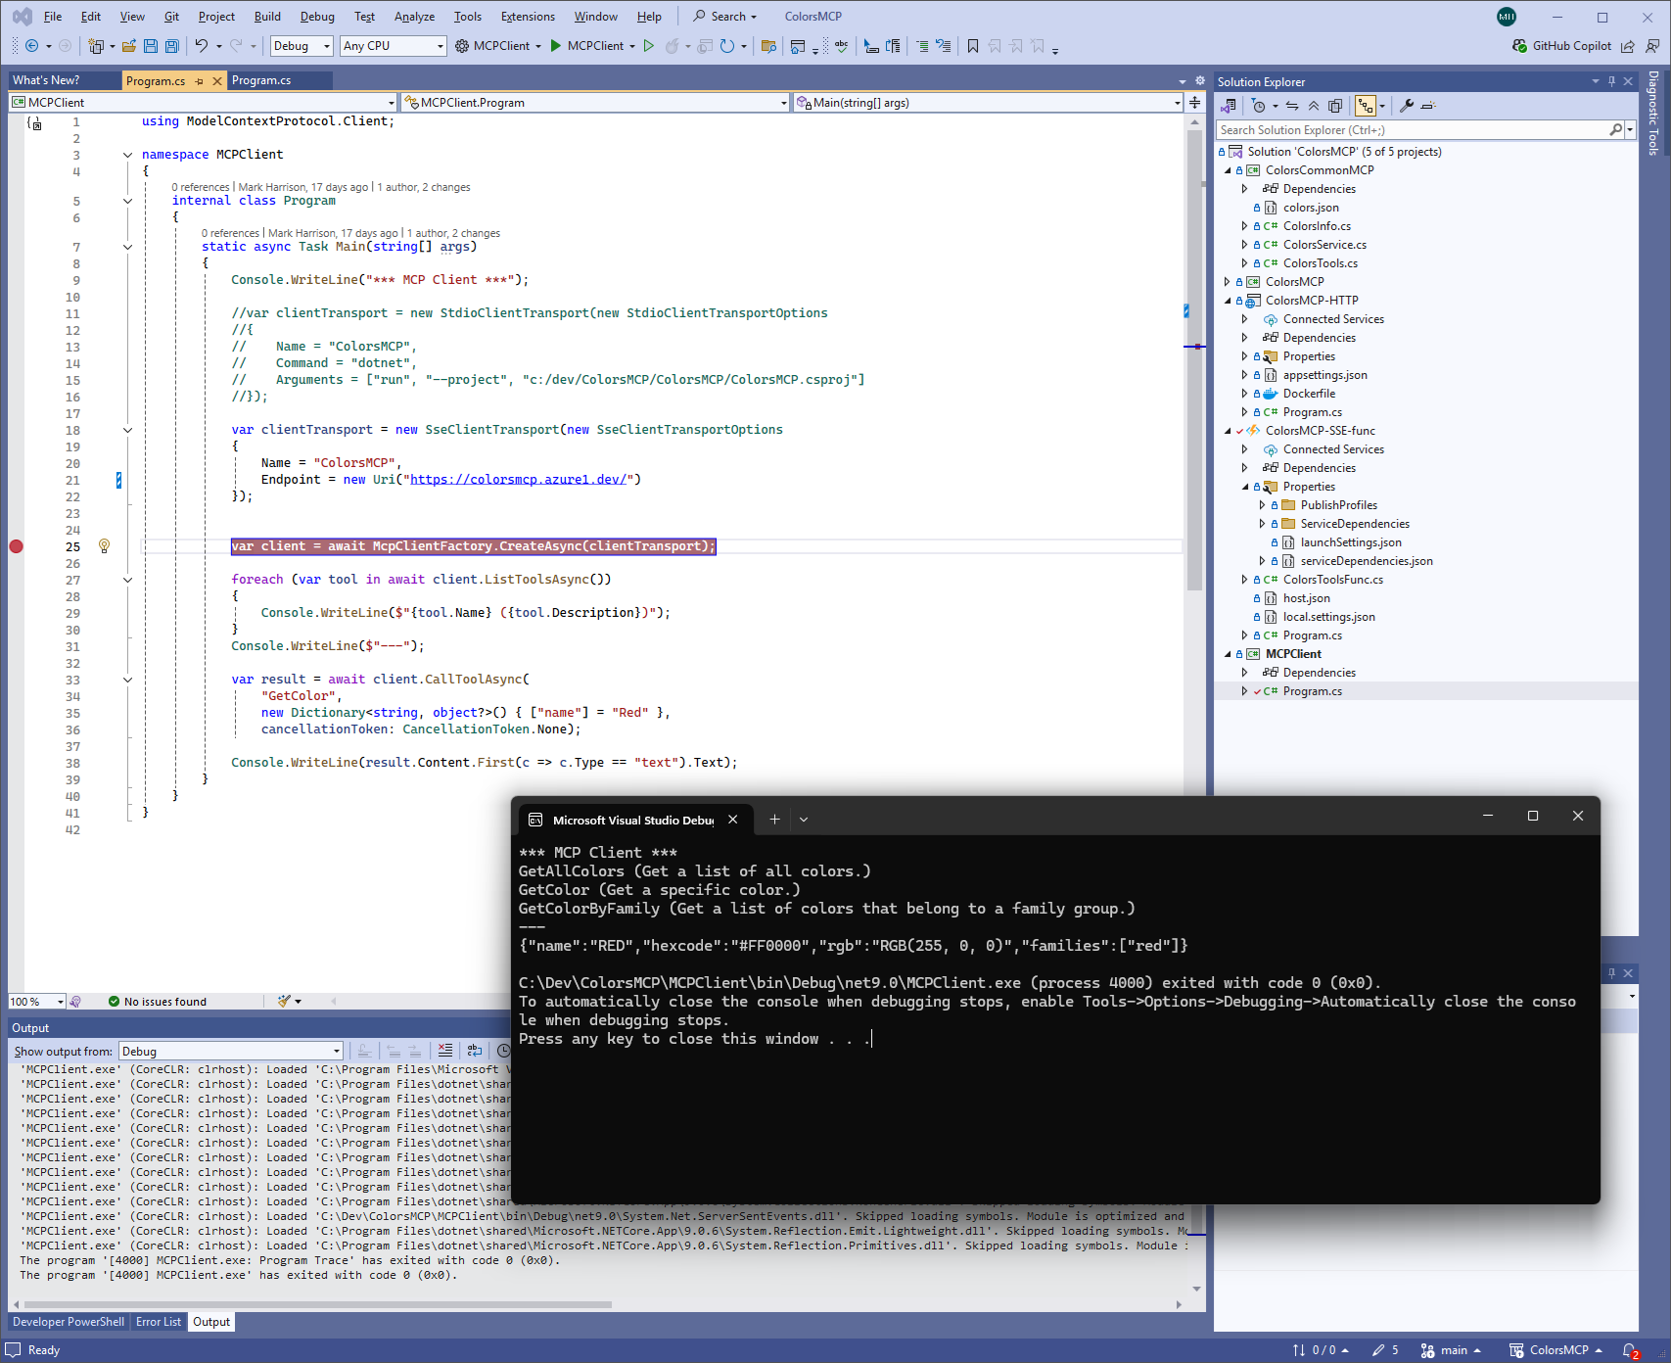1671x1363 pixels.
Task: Toggle the breakpoint on line 25
Action: (16, 546)
